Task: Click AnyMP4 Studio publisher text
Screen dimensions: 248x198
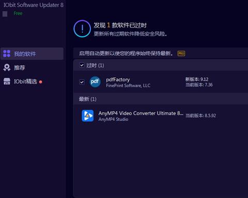Action: click(113, 119)
